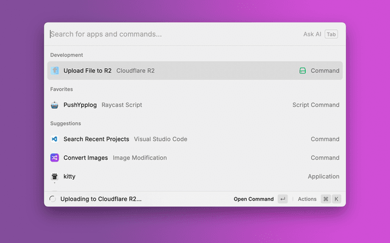Click the Tab key badge near Ask AI

pyautogui.click(x=331, y=35)
